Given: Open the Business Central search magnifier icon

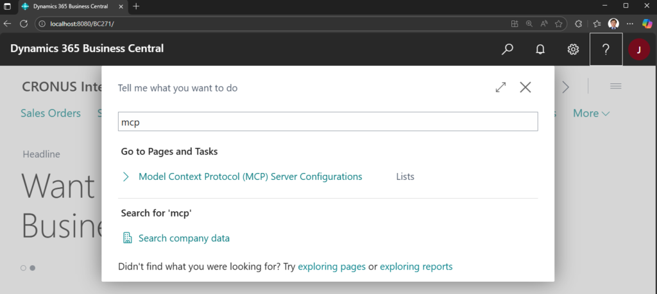Looking at the screenshot, I should pyautogui.click(x=508, y=49).
